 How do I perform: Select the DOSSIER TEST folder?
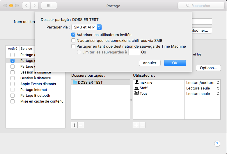click(x=90, y=83)
